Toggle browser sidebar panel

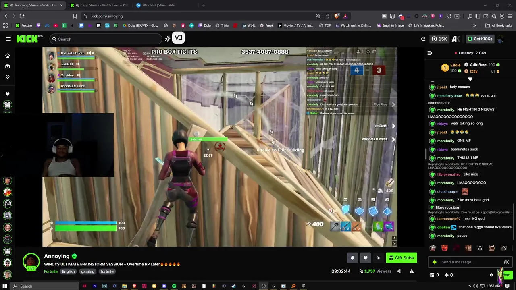[x=478, y=16]
